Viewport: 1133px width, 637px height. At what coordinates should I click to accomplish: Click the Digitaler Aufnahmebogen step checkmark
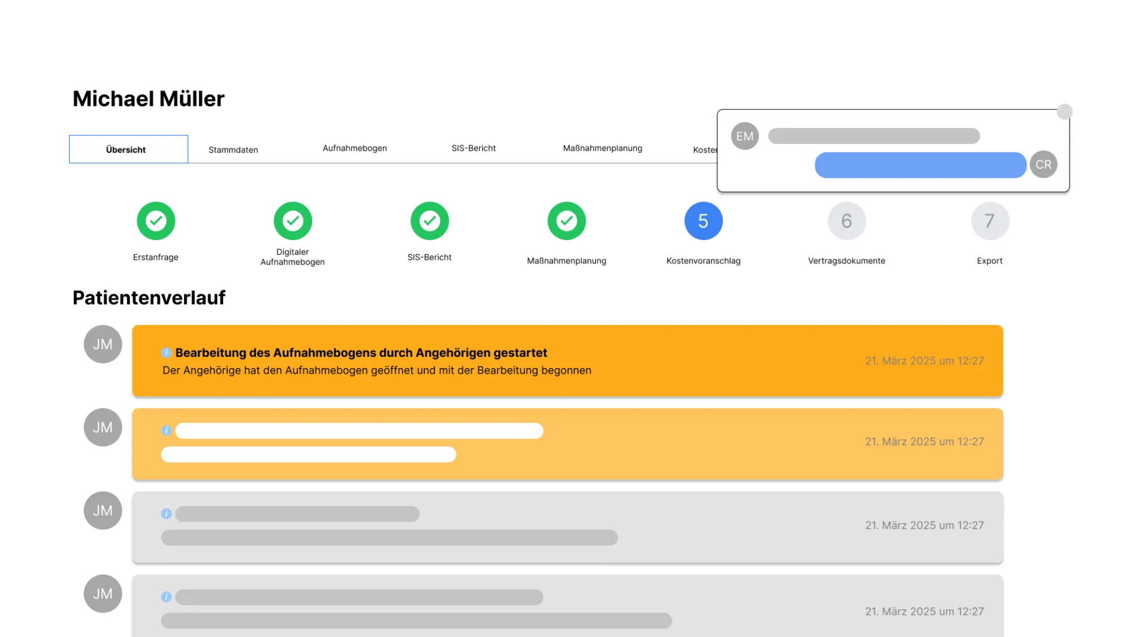click(x=293, y=221)
